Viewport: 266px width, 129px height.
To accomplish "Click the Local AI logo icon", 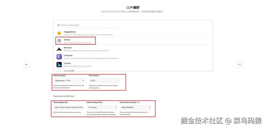I will (59, 64).
